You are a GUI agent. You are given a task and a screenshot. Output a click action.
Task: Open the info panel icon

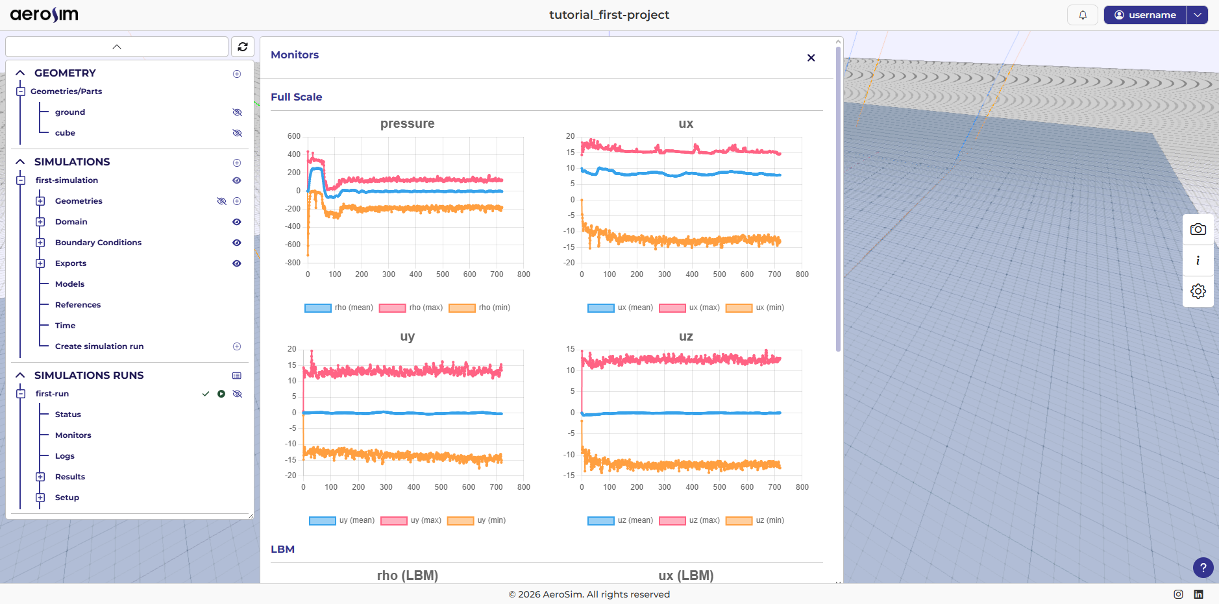coord(1198,260)
